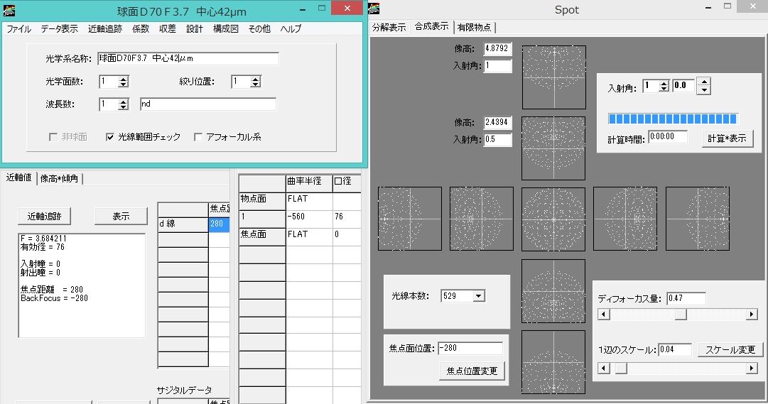Click the blue calculation progress bar
Image resolution: width=768 pixels, height=404 pixels.
[x=673, y=119]
